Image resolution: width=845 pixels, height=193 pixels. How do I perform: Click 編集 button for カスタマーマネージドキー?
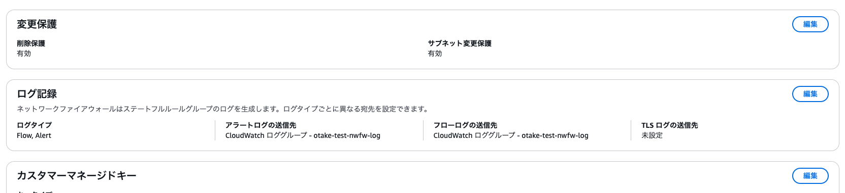(810, 176)
